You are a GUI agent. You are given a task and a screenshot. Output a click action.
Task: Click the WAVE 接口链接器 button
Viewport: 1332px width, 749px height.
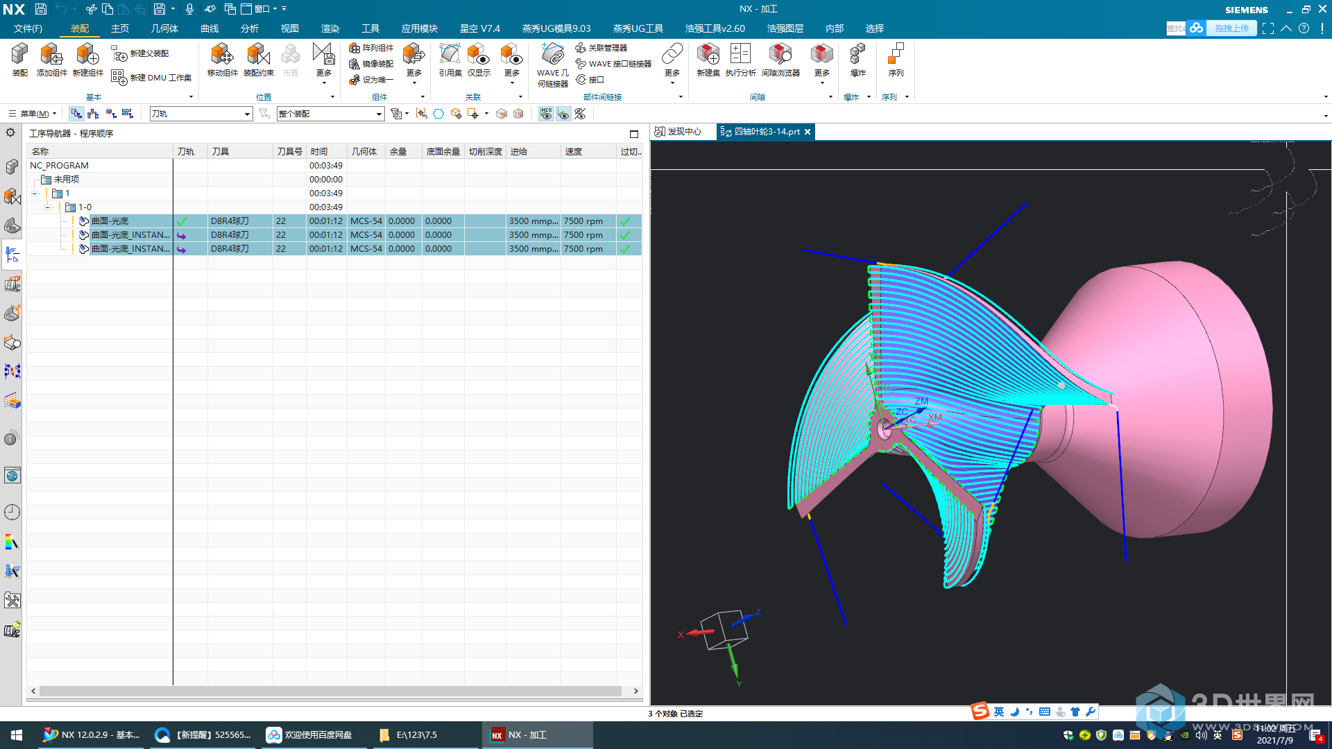pos(614,64)
